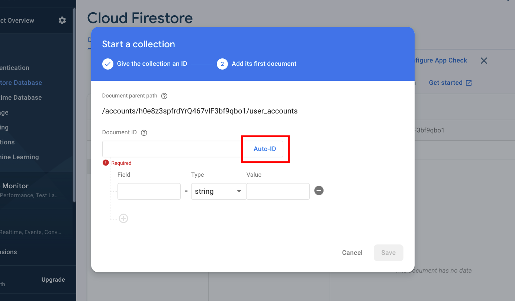Open Document parent path help icon
The height and width of the screenshot is (301, 515).
click(164, 96)
